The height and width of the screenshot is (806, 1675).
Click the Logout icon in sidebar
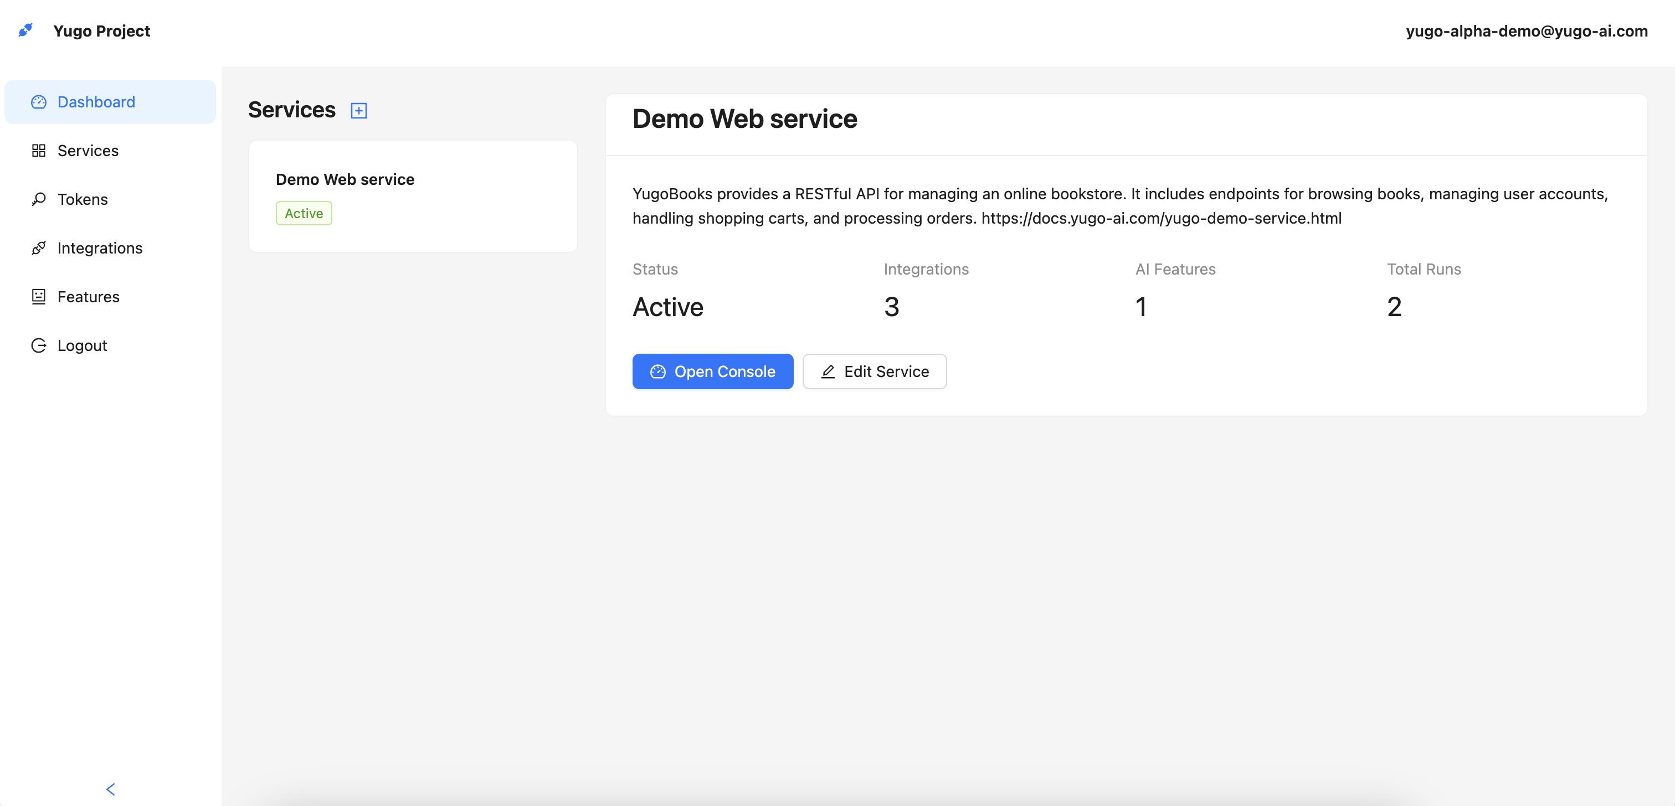coord(38,345)
